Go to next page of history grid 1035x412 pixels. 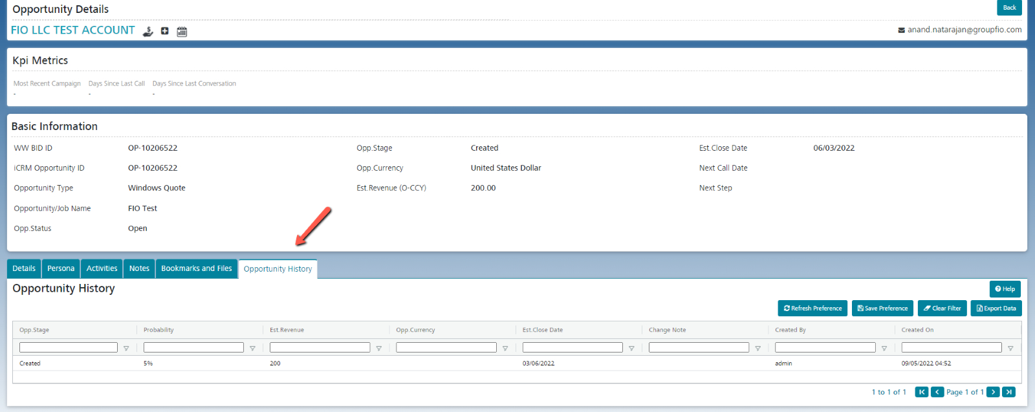click(x=993, y=392)
